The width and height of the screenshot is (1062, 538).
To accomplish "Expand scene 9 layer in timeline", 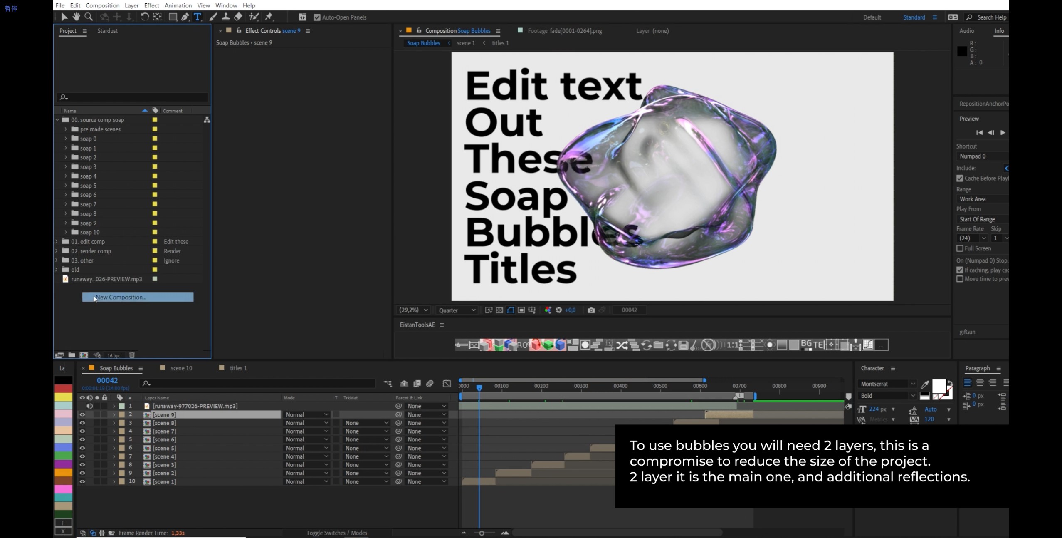I will tap(112, 414).
